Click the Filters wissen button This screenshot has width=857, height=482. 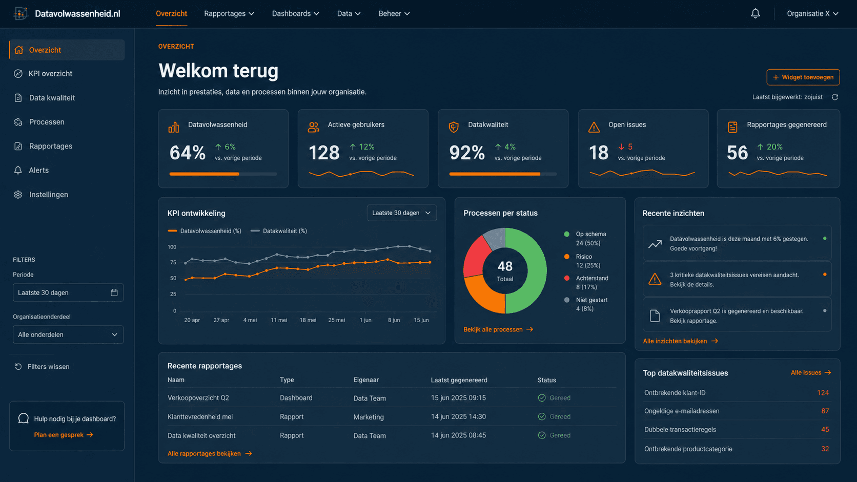click(x=42, y=367)
